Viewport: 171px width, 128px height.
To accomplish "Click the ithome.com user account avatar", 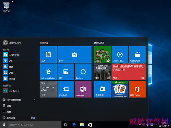I will [5, 43].
